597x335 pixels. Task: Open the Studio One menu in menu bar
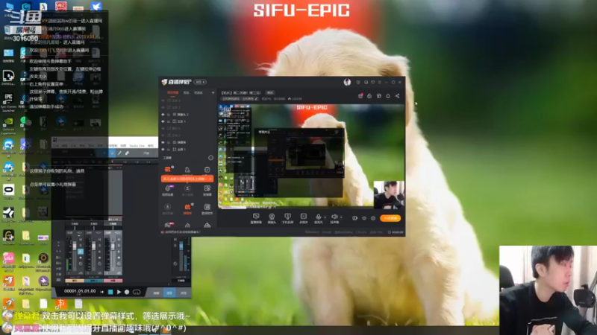coord(137,146)
